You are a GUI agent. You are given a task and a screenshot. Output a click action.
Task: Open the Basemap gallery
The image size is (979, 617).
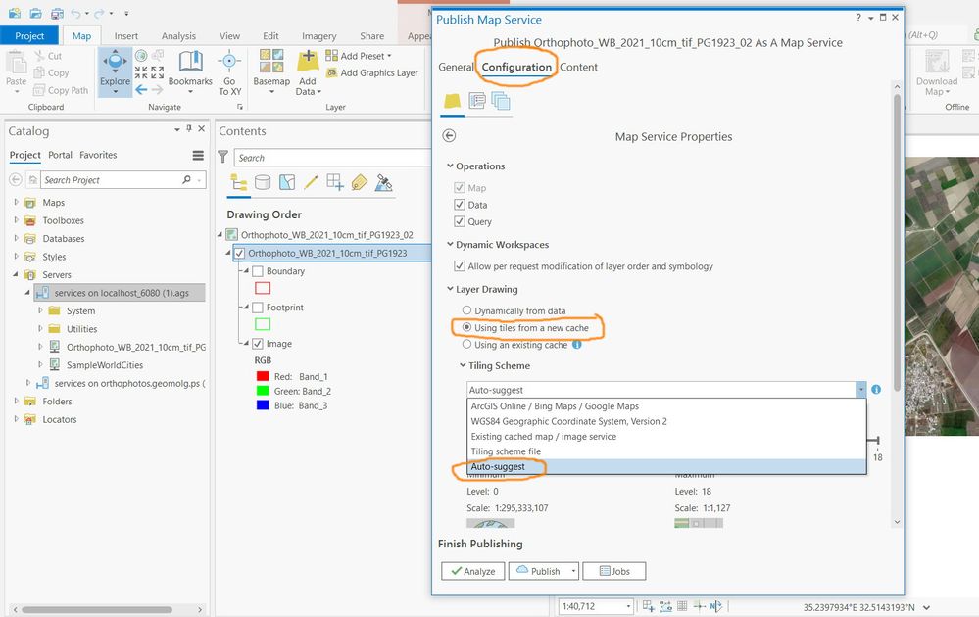271,71
